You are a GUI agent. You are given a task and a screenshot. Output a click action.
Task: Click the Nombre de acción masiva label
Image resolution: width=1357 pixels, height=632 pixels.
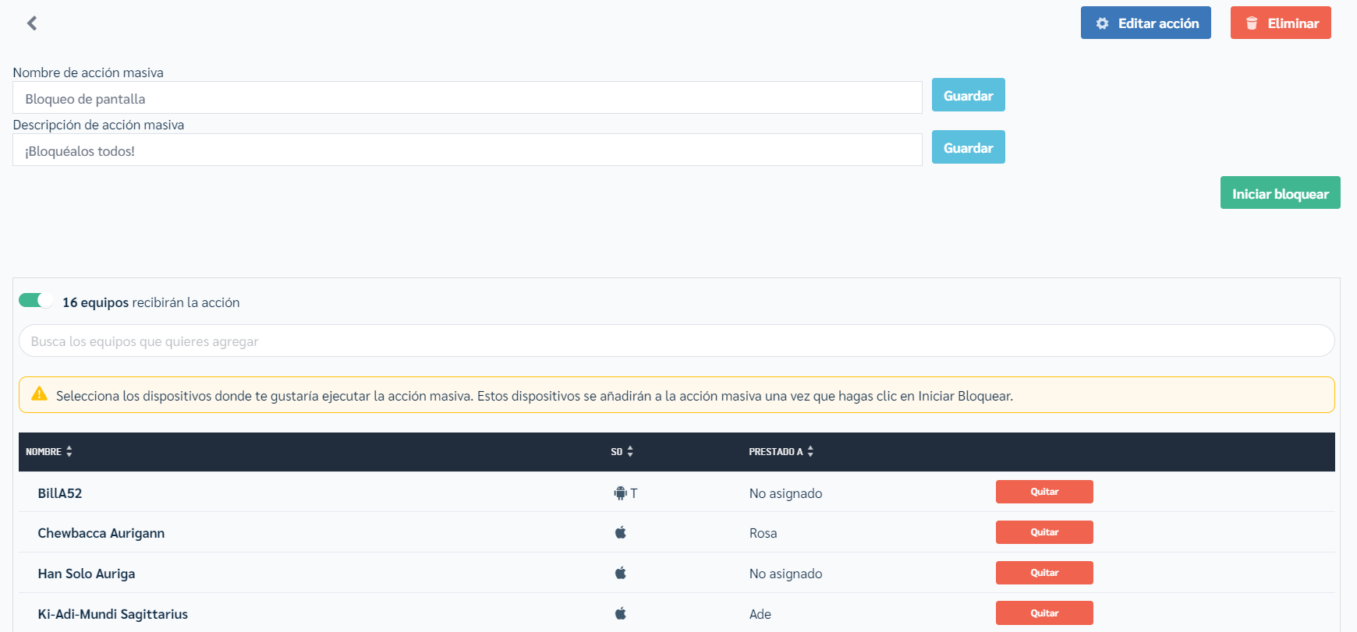[88, 72]
